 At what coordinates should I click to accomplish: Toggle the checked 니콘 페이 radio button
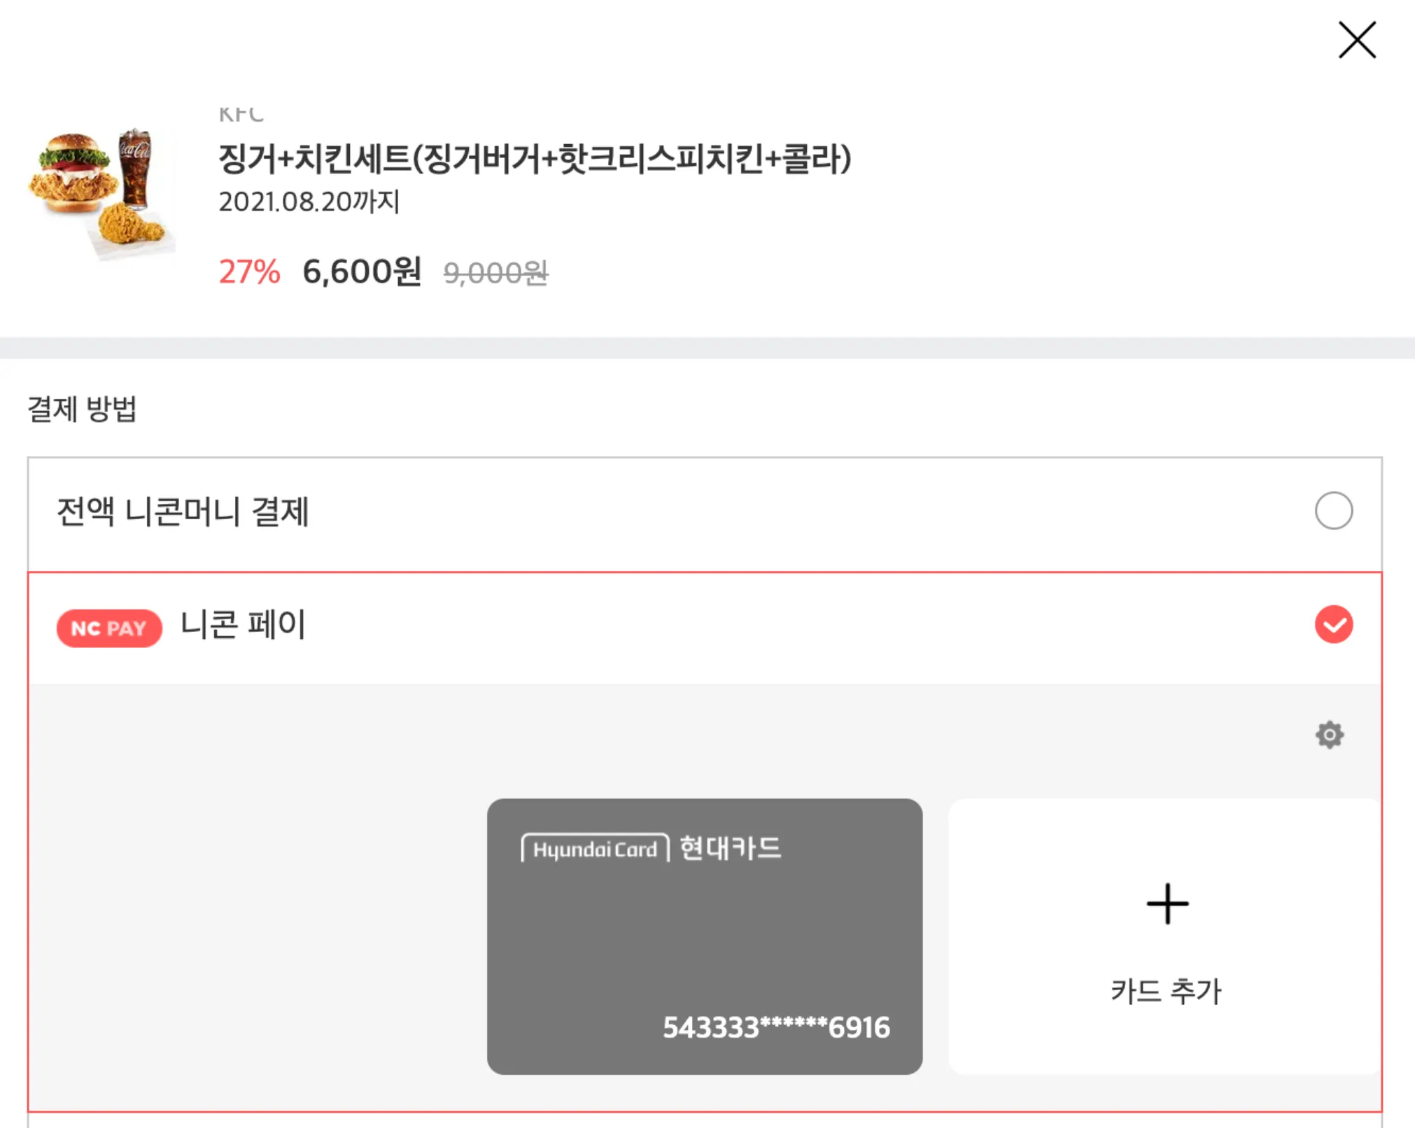pyautogui.click(x=1333, y=624)
